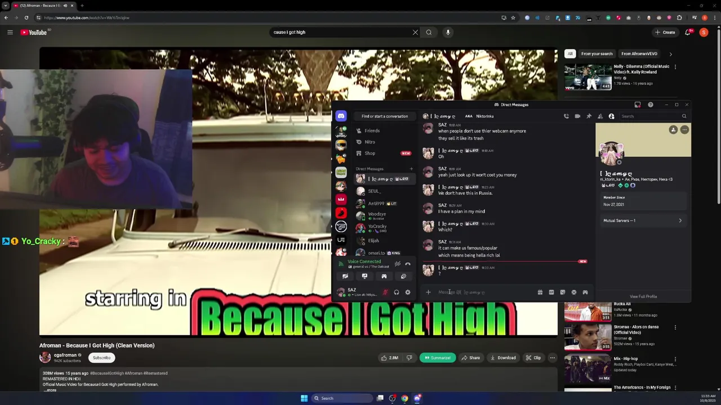Open Shop in Discord sidebar

[384, 153]
